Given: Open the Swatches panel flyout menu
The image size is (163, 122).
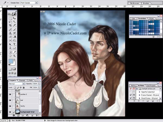Looking at the screenshot, I should click(161, 18).
